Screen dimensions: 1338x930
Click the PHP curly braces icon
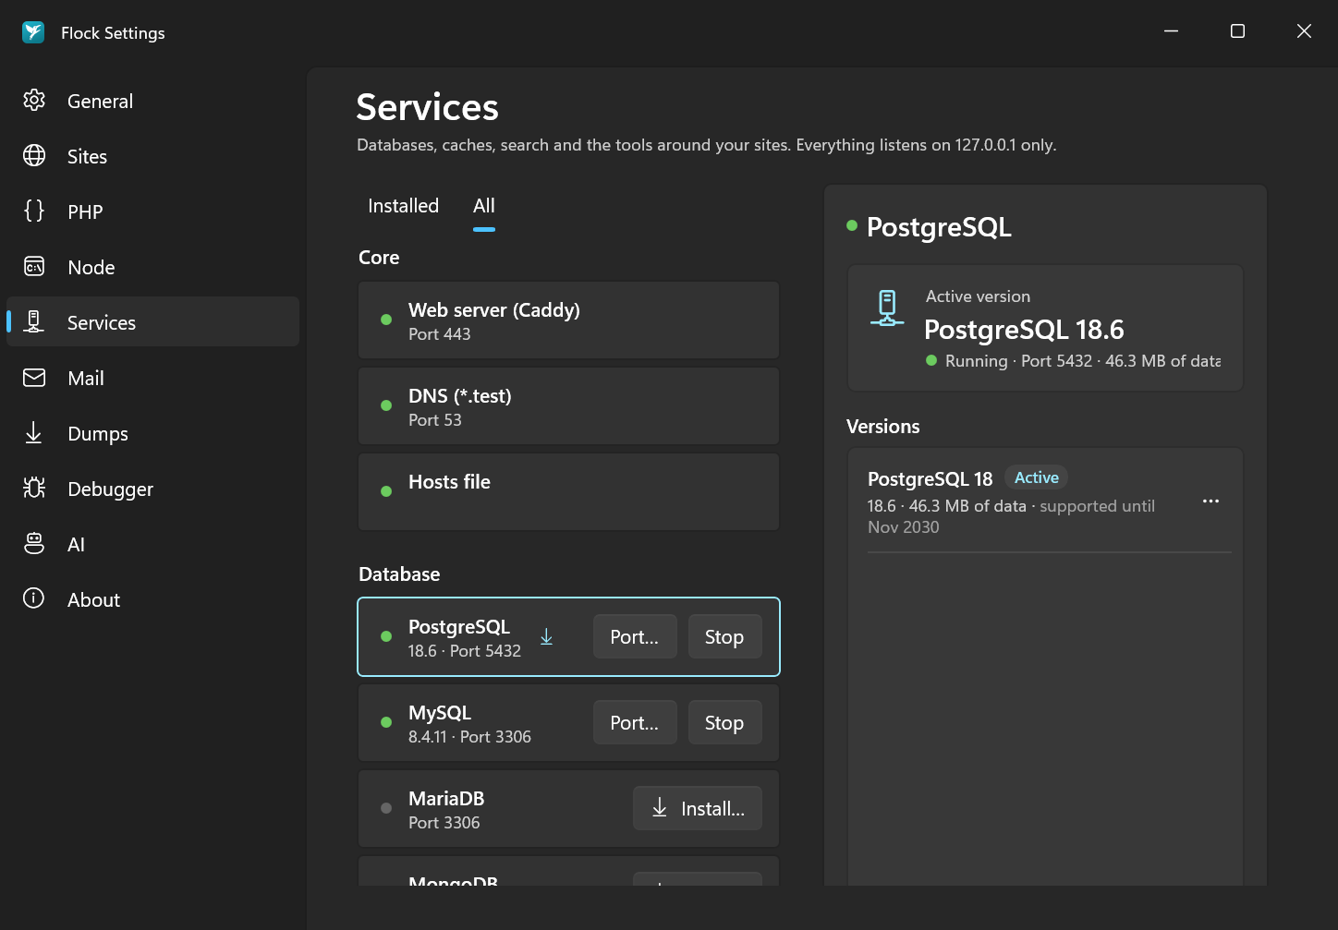click(x=34, y=211)
